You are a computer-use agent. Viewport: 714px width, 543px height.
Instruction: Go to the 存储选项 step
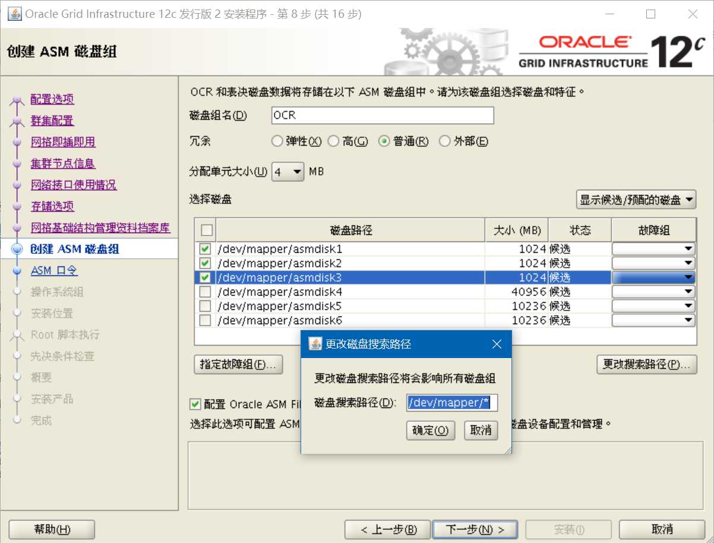tap(52, 206)
